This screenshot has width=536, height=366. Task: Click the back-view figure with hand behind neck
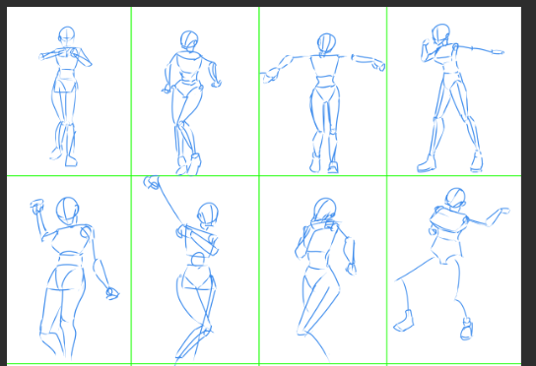point(325,279)
